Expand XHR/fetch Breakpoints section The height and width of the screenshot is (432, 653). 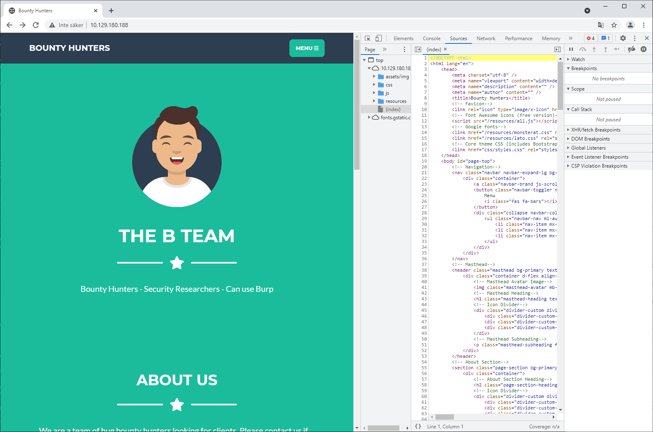pyautogui.click(x=596, y=130)
